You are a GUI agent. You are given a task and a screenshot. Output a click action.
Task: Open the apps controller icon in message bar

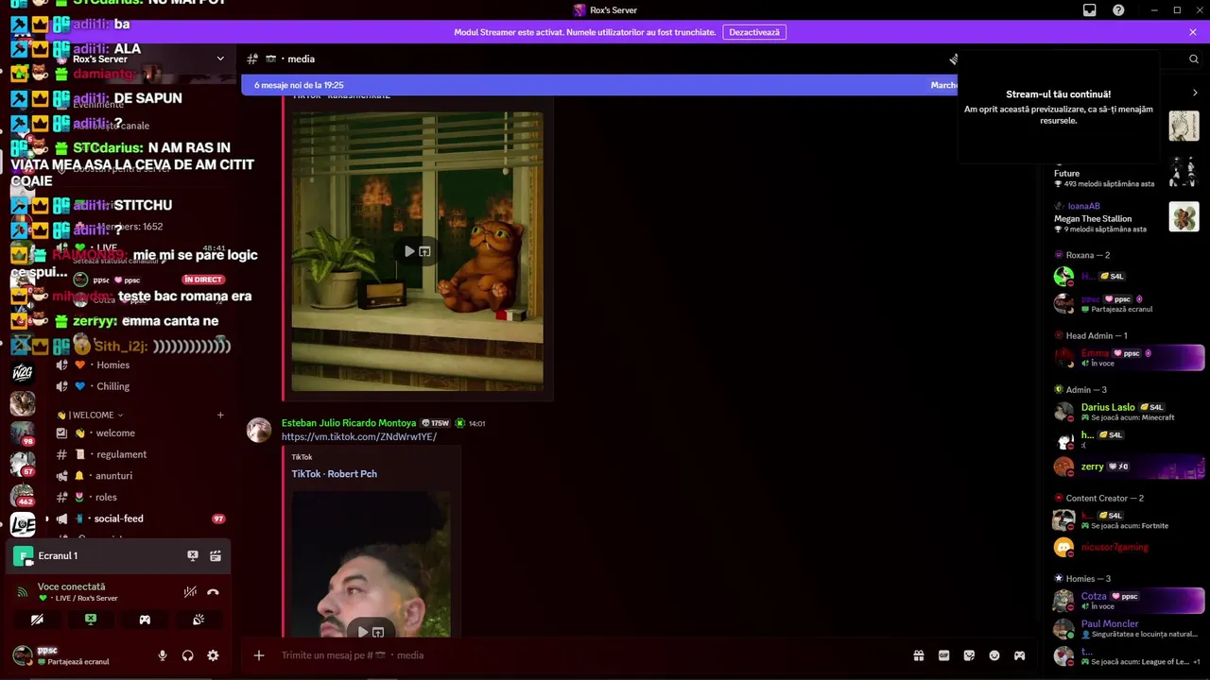1019,655
